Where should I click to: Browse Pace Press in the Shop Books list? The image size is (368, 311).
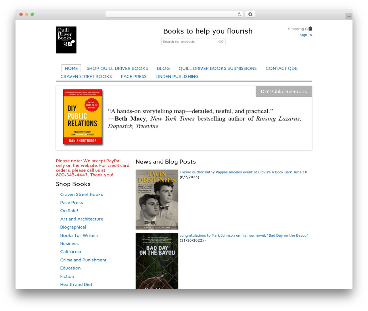coord(72,203)
